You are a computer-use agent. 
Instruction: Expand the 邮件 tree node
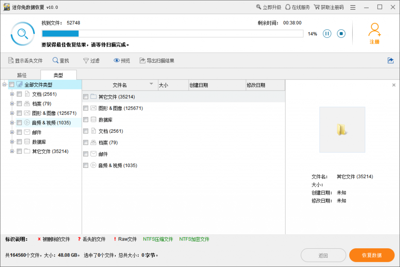(x=12, y=132)
